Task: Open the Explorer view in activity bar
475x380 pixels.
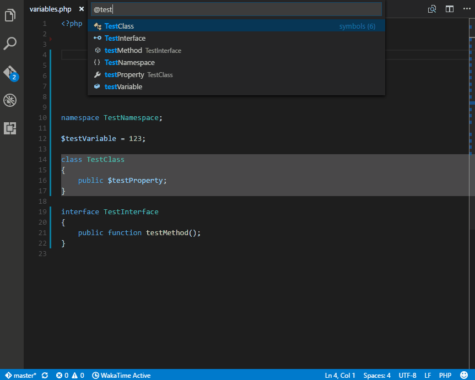Action: tap(10, 15)
